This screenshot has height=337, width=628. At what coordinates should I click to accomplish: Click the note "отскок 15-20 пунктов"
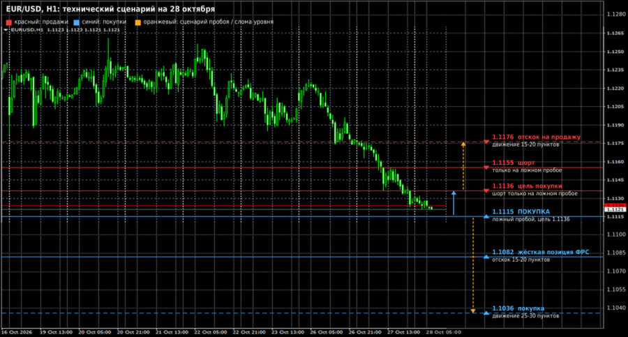coord(521,260)
